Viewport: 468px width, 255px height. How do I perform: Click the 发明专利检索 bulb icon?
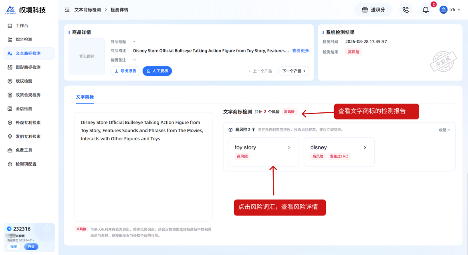coord(10,136)
